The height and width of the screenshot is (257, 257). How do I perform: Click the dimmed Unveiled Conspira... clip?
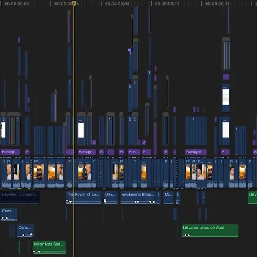tap(20, 197)
